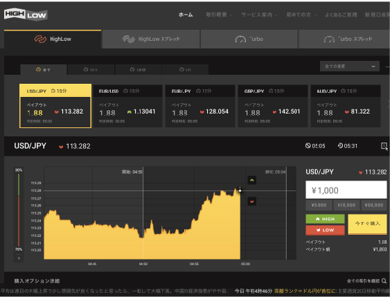Expand the 取引概要 menu
This screenshot has height=297, width=390.
click(219, 15)
